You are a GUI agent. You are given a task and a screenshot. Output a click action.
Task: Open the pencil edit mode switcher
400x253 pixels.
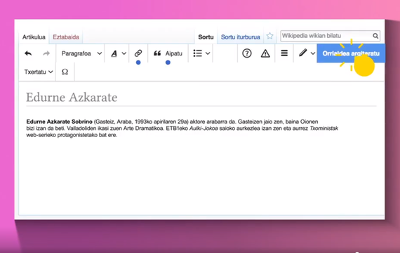[x=307, y=53]
